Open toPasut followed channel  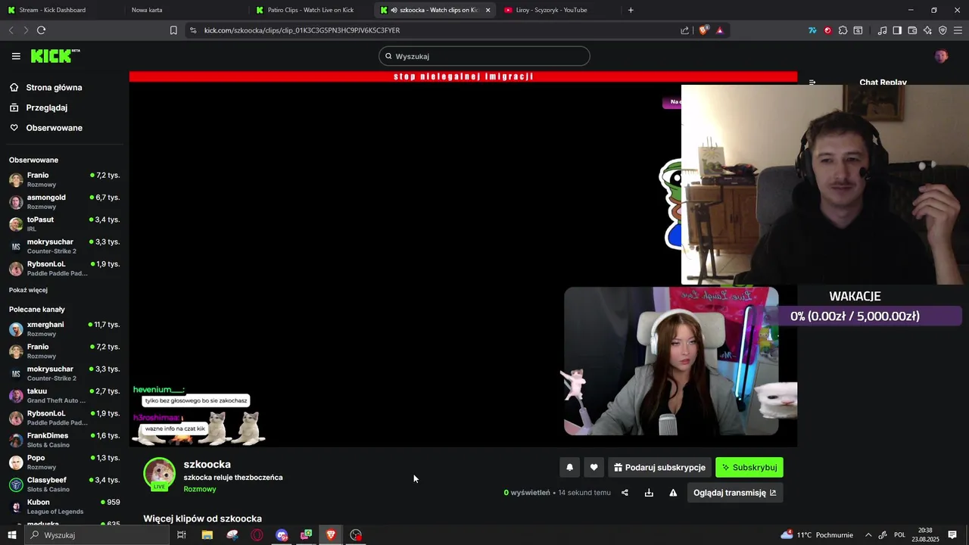(x=64, y=224)
